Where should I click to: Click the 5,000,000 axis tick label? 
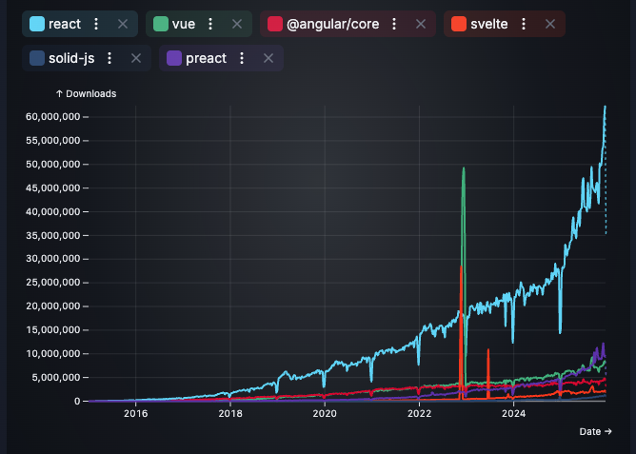point(55,378)
